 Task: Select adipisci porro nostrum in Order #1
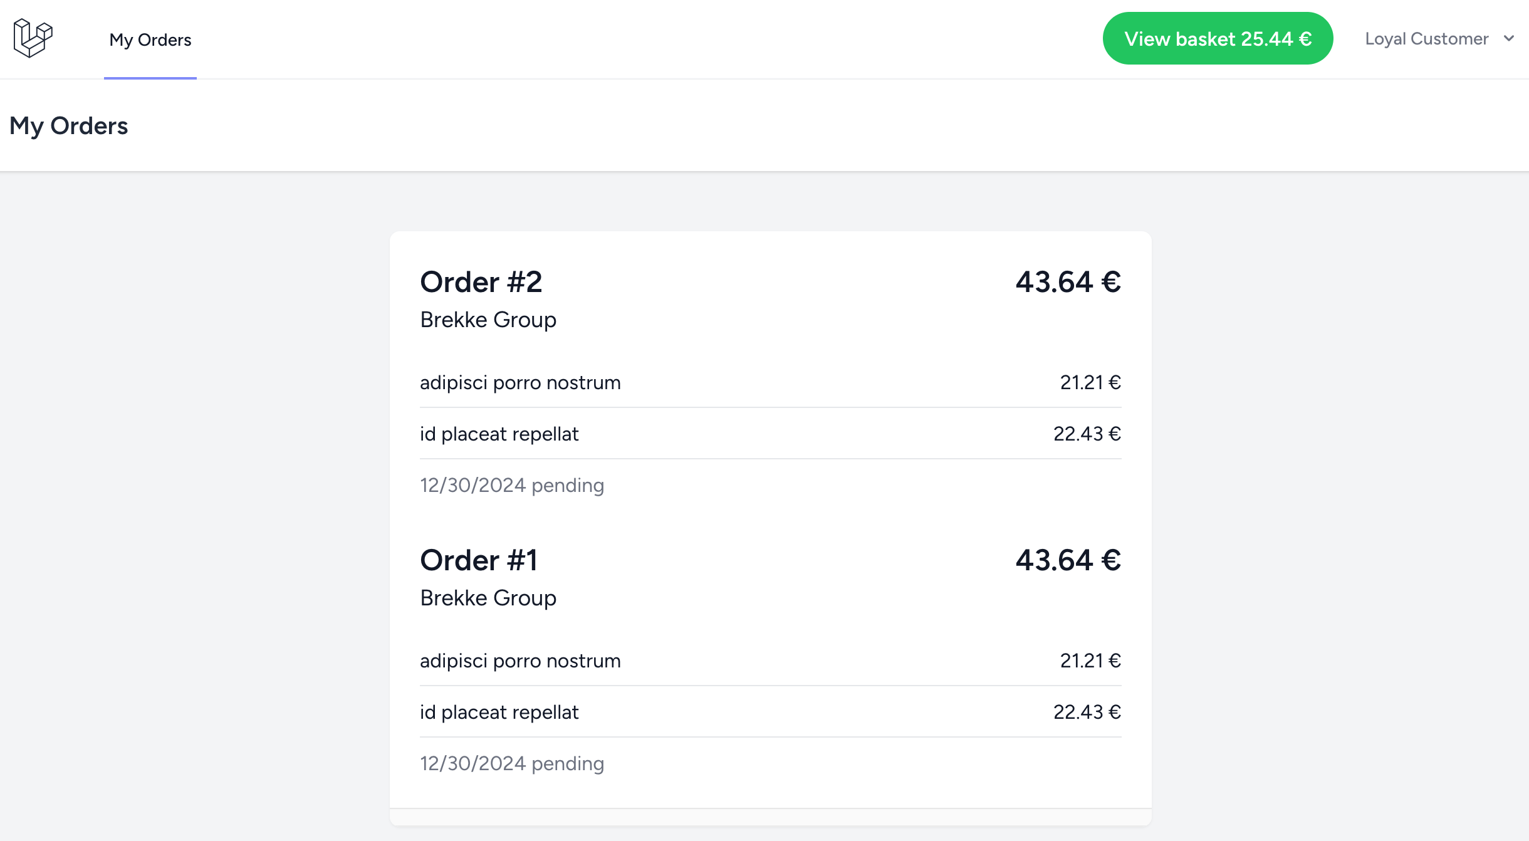[520, 661]
